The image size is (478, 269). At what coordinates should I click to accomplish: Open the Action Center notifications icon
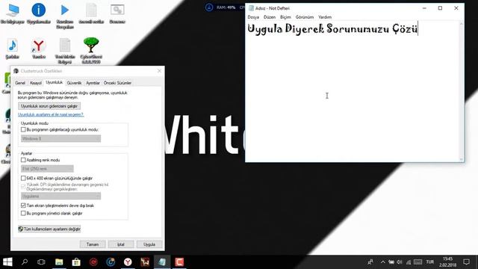[x=466, y=262]
